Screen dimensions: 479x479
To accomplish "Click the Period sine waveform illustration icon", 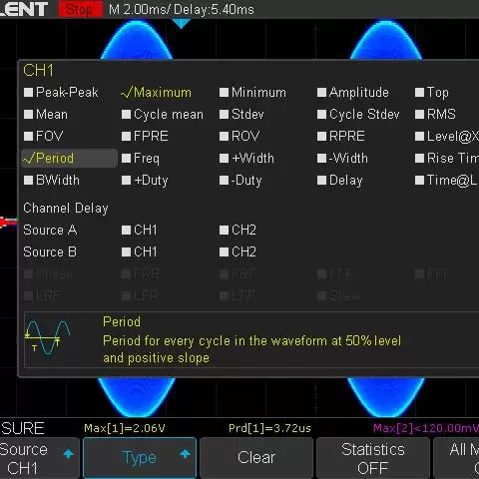I will coord(47,337).
